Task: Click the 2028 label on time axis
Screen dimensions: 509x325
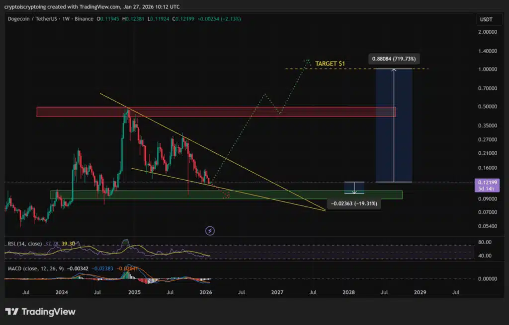Action: pyautogui.click(x=348, y=293)
